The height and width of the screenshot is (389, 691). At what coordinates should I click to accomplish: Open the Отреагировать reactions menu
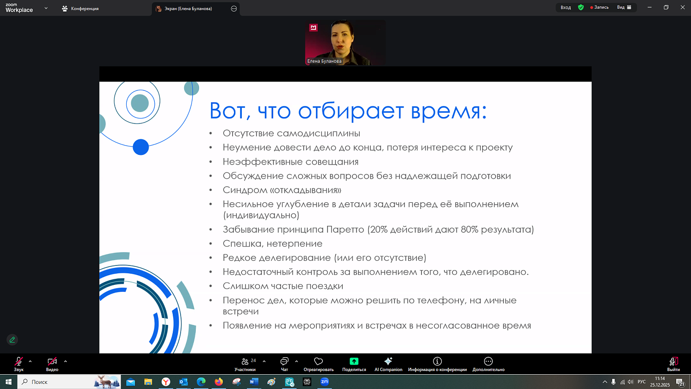(x=318, y=364)
